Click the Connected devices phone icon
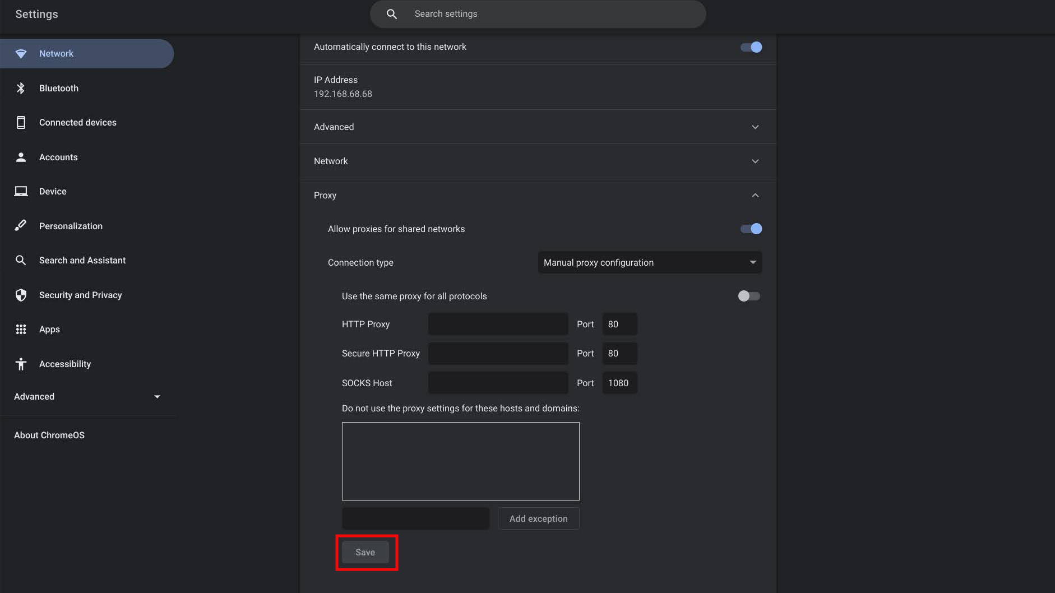The width and height of the screenshot is (1055, 593). (21, 123)
